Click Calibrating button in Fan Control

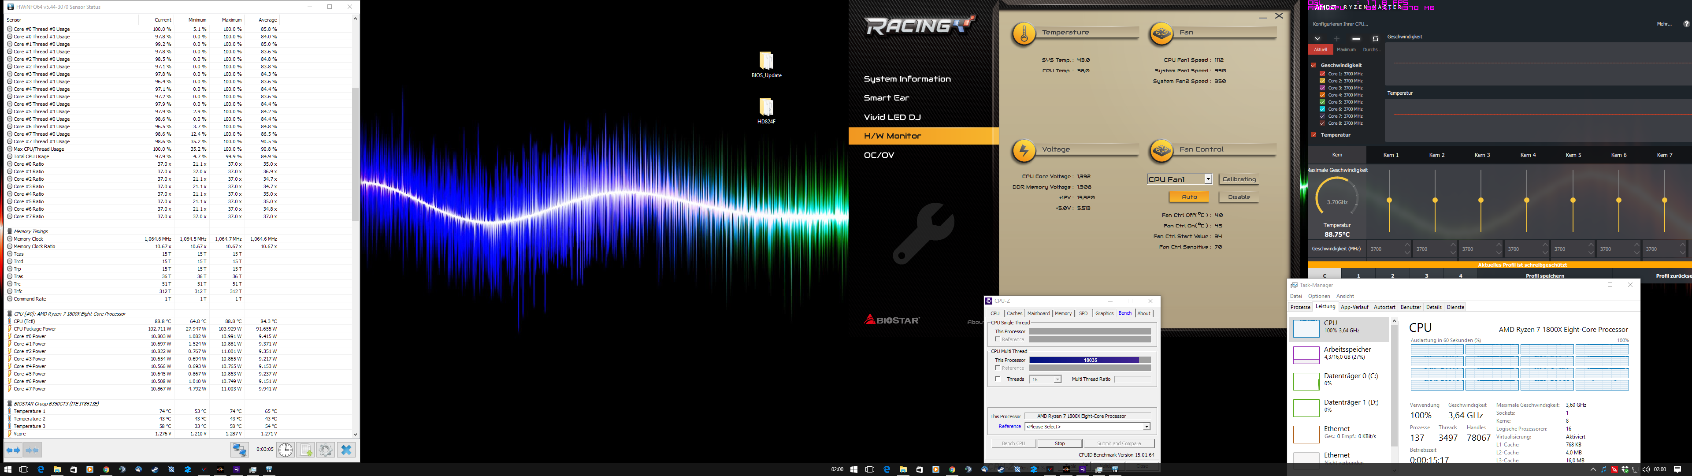click(x=1239, y=179)
